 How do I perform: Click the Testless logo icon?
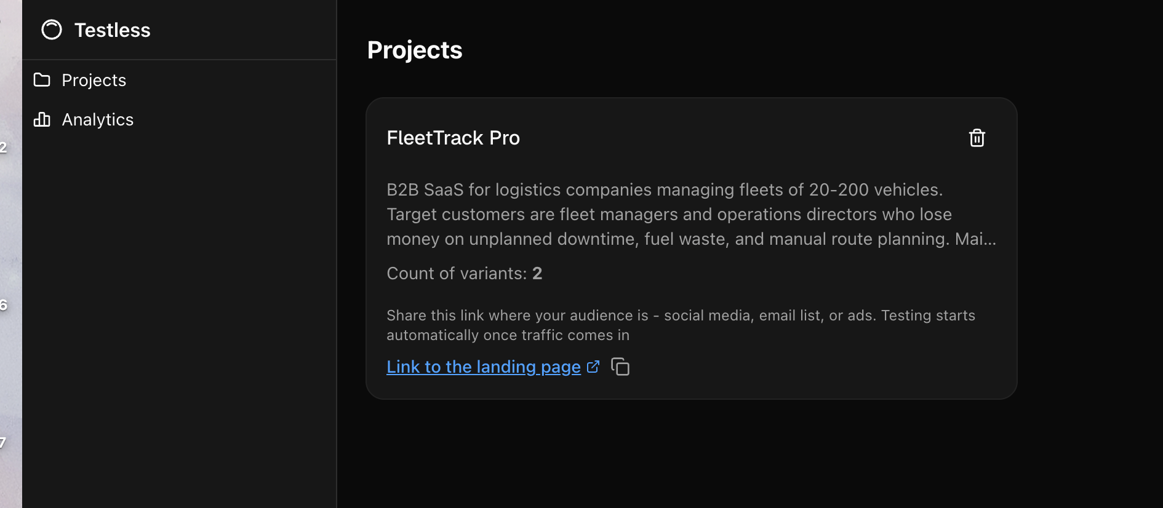[52, 30]
